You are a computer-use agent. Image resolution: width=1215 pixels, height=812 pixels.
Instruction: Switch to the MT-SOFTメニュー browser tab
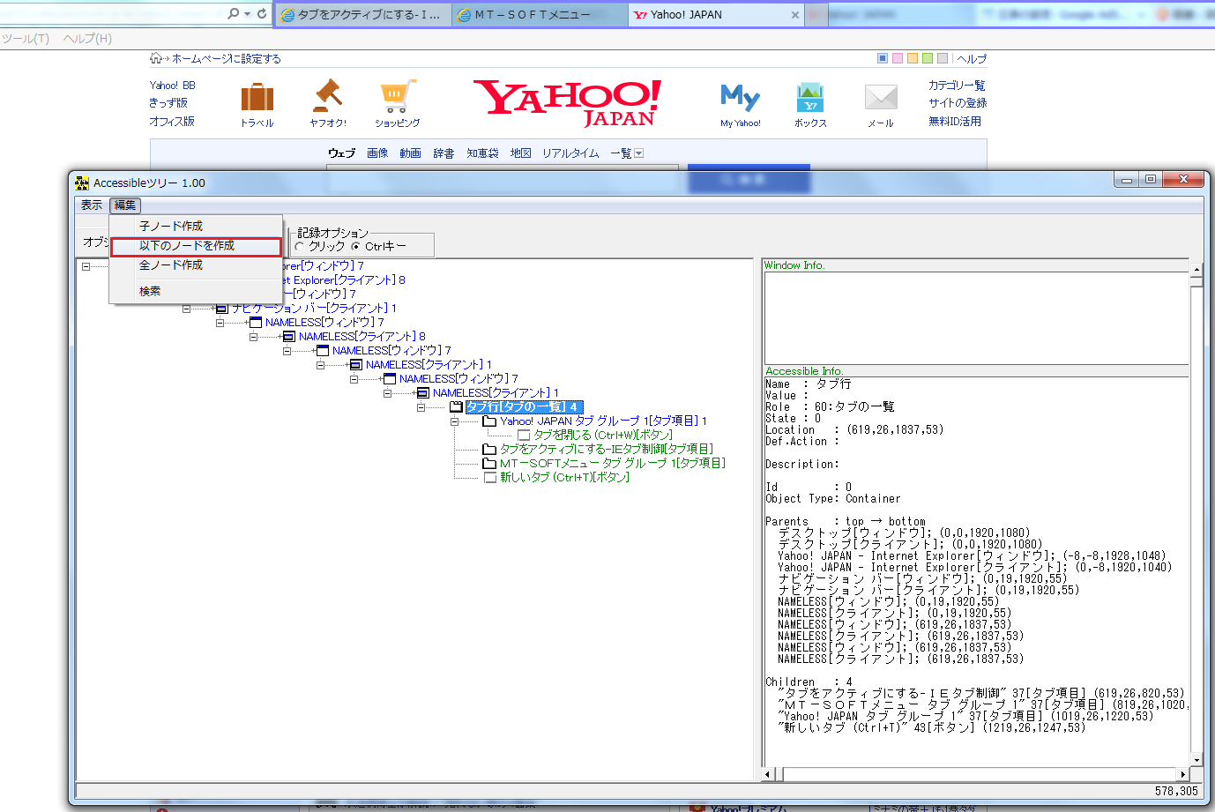[x=532, y=15]
